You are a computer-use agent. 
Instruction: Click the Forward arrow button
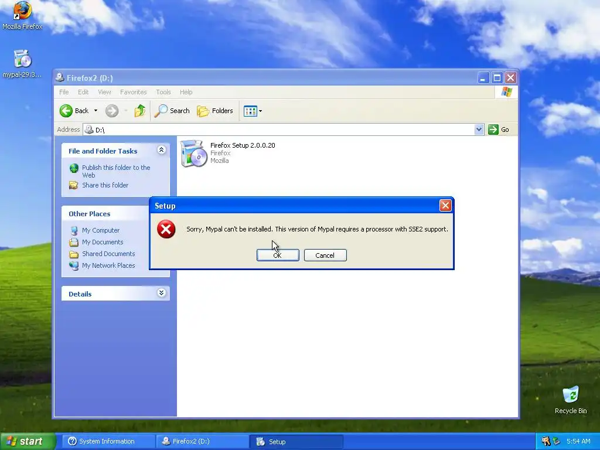pyautogui.click(x=112, y=111)
